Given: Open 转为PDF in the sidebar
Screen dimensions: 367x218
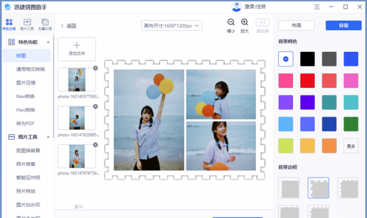Looking at the screenshot, I should 25,123.
